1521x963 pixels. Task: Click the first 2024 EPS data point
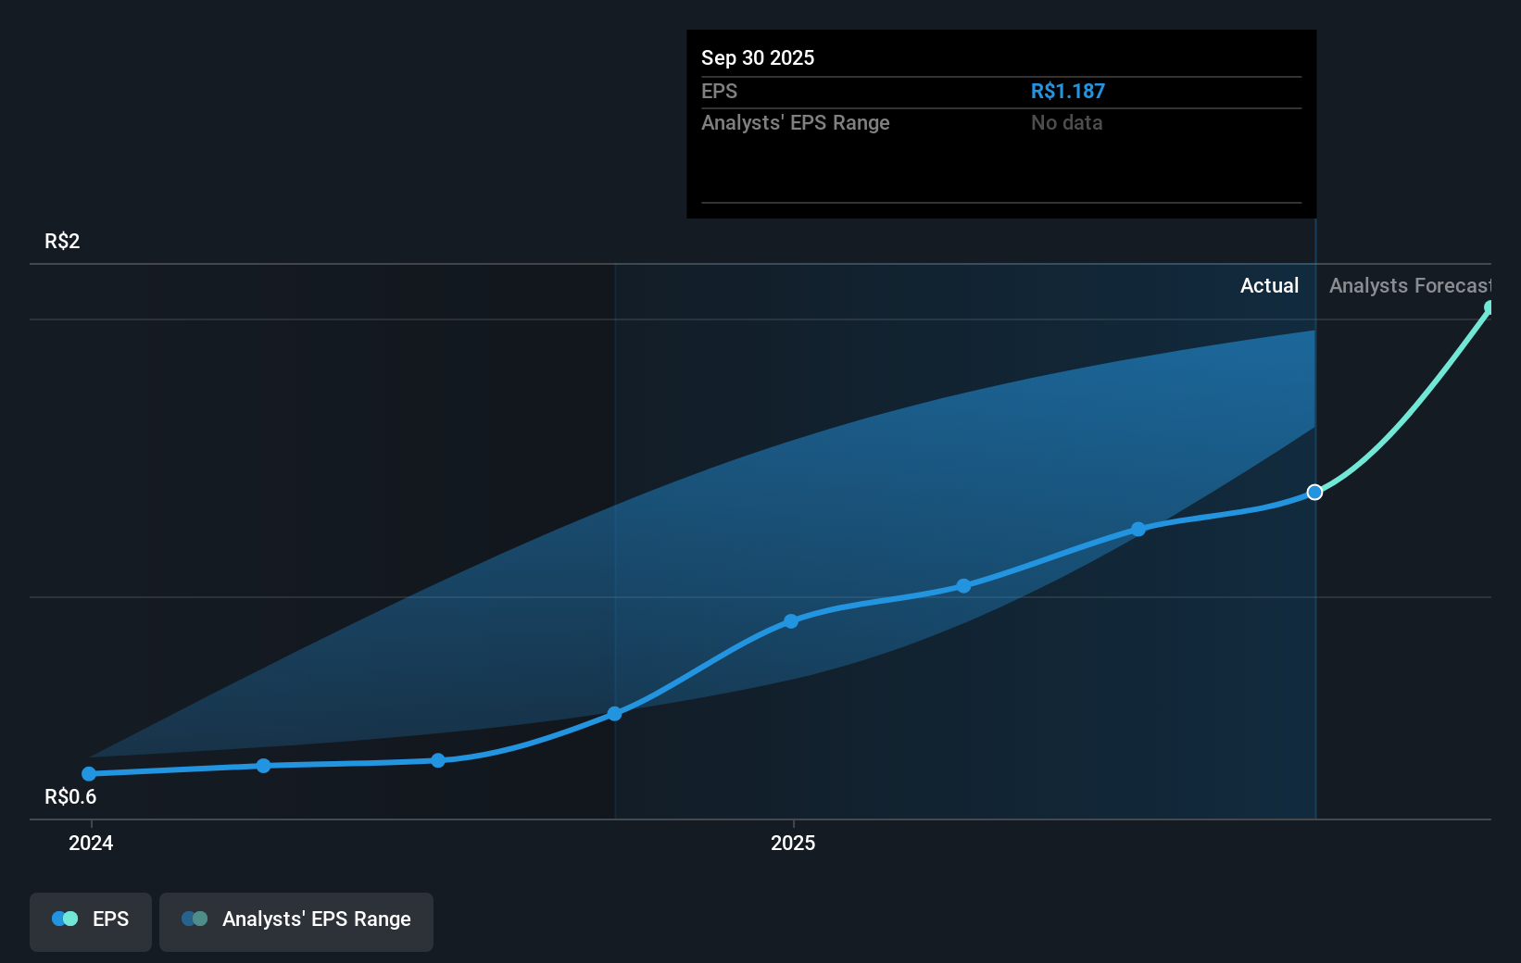pyautogui.click(x=88, y=773)
